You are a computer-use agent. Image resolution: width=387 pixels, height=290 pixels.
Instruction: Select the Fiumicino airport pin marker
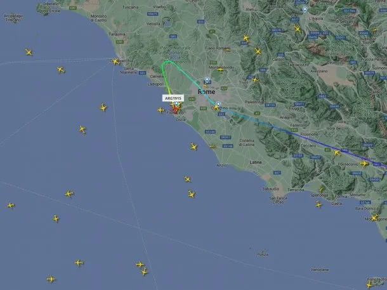(176, 103)
